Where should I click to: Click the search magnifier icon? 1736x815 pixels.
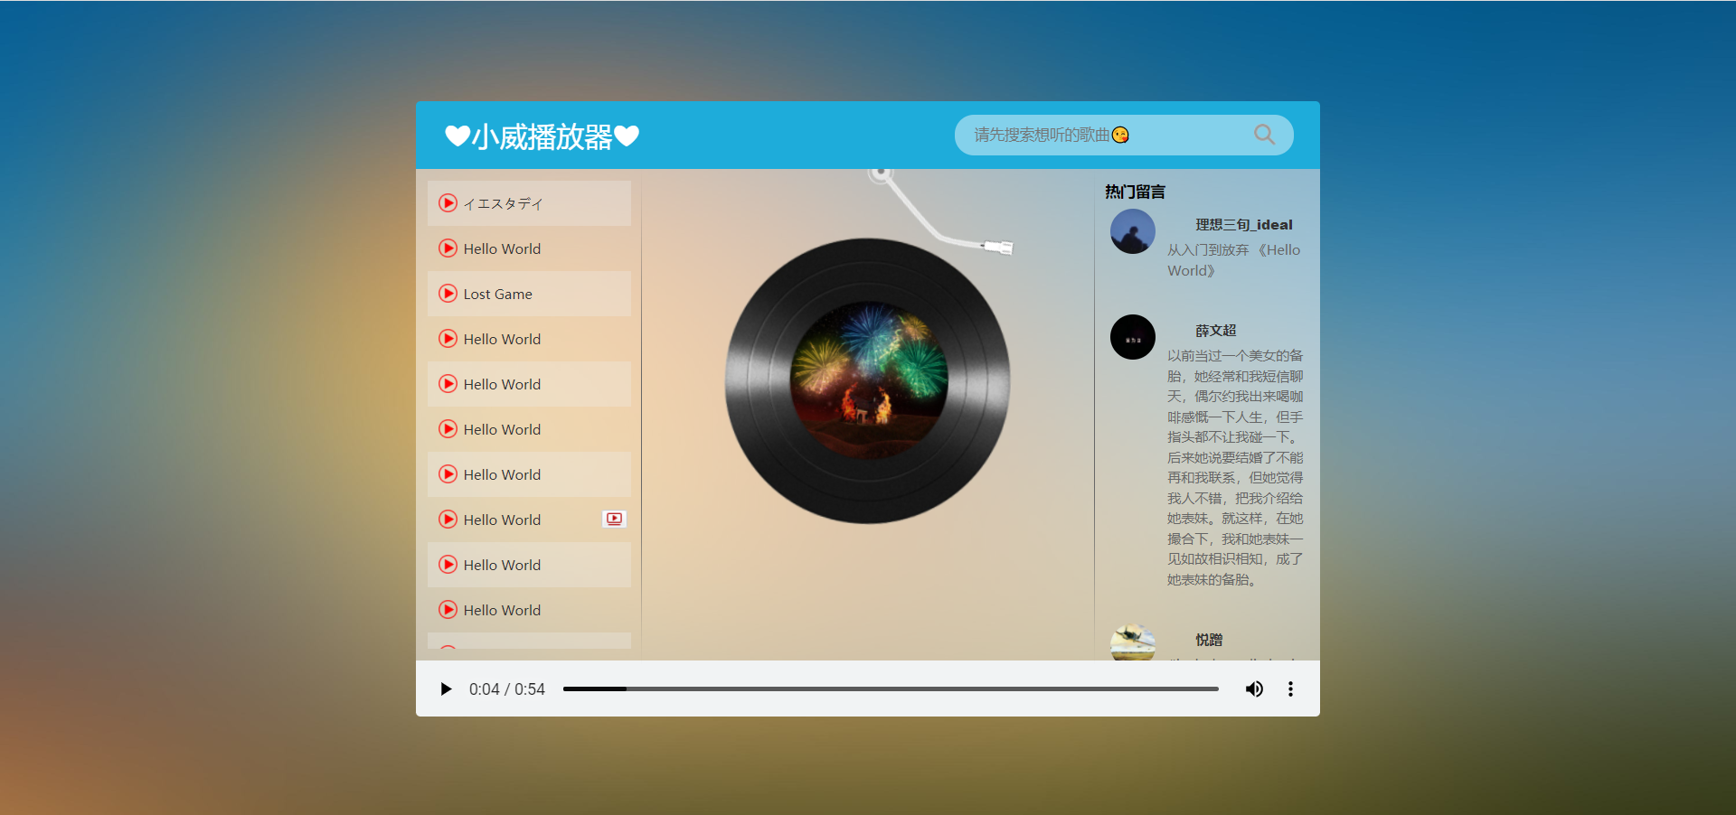tap(1264, 135)
